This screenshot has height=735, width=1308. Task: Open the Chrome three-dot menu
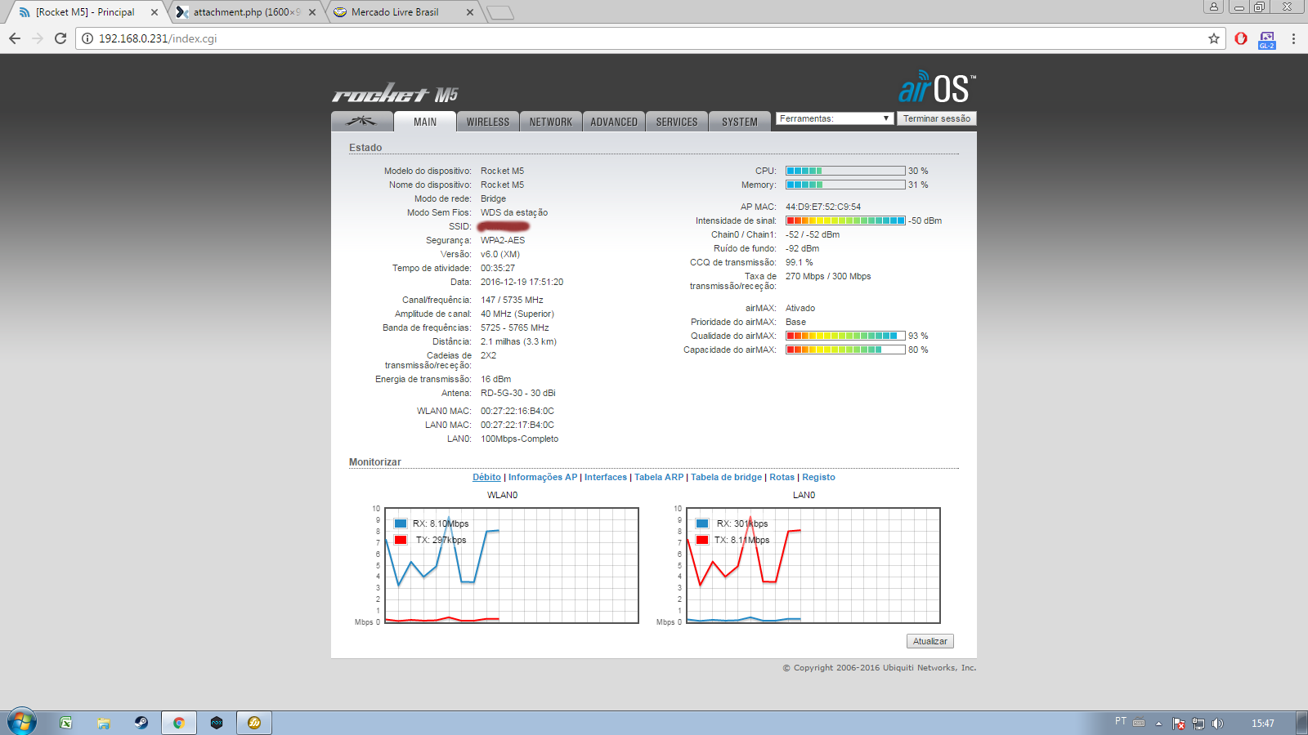click(x=1293, y=38)
